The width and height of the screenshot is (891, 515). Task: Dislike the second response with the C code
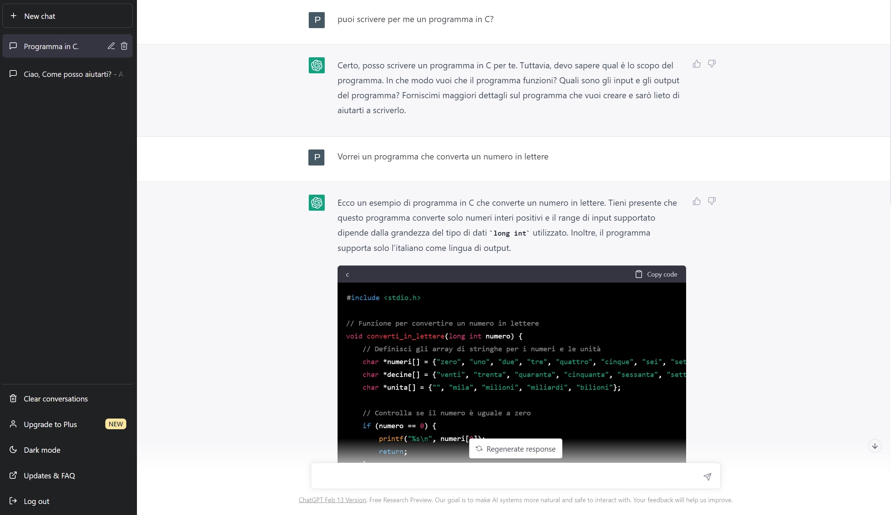click(x=711, y=201)
